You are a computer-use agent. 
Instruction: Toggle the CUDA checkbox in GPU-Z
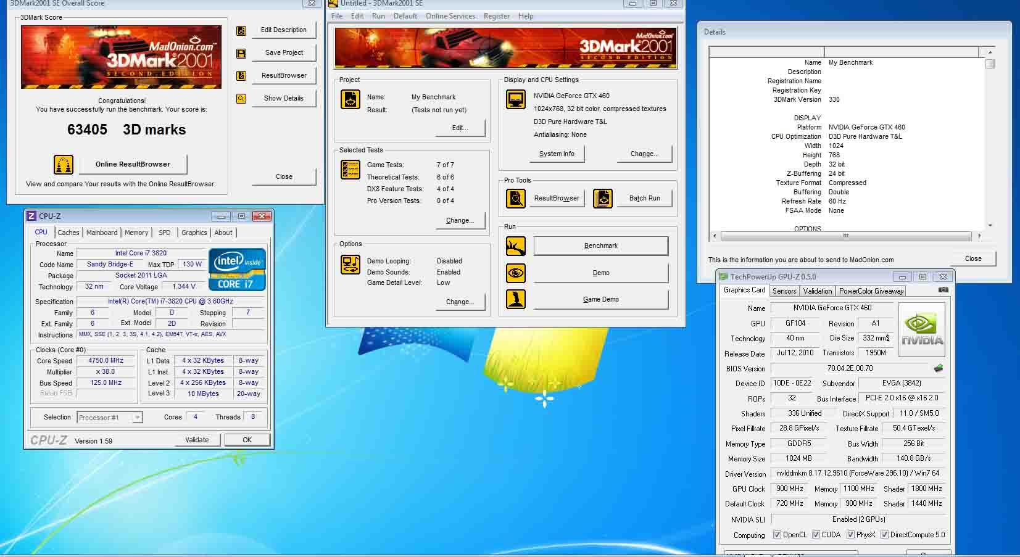pos(816,535)
